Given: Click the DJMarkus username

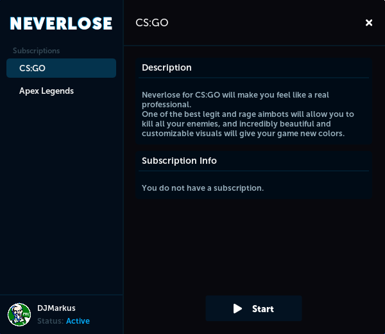Looking at the screenshot, I should (x=56, y=308).
